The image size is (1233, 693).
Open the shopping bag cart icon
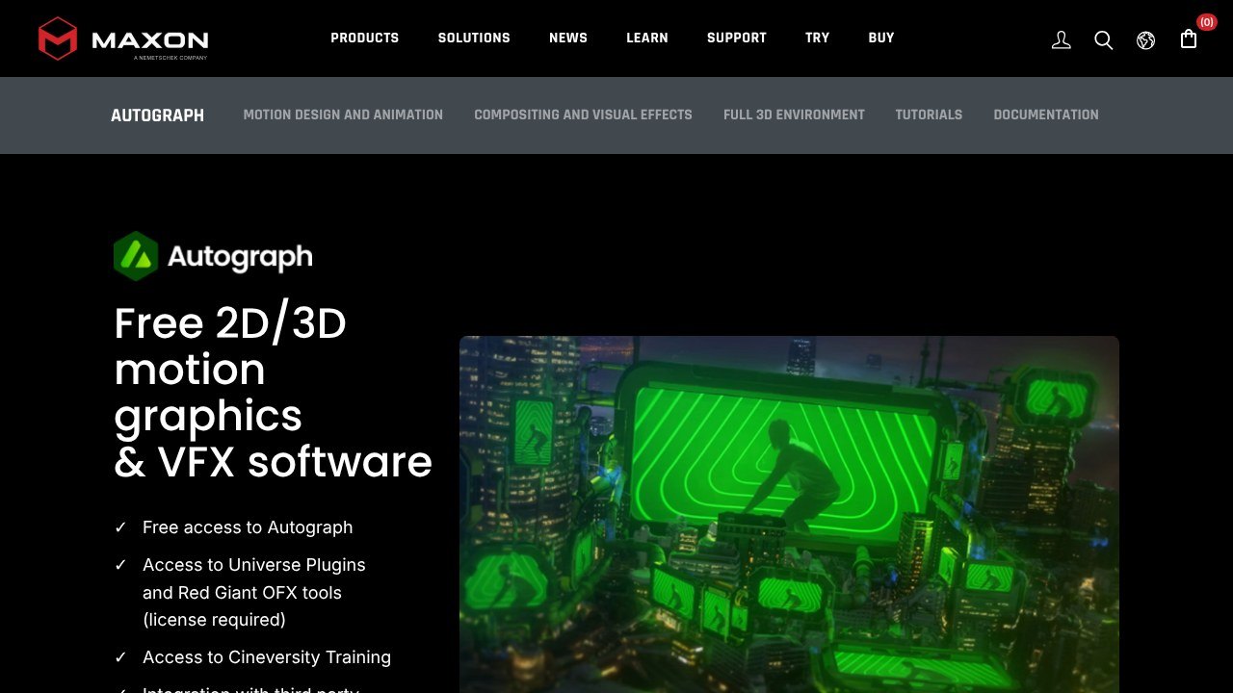(x=1189, y=38)
